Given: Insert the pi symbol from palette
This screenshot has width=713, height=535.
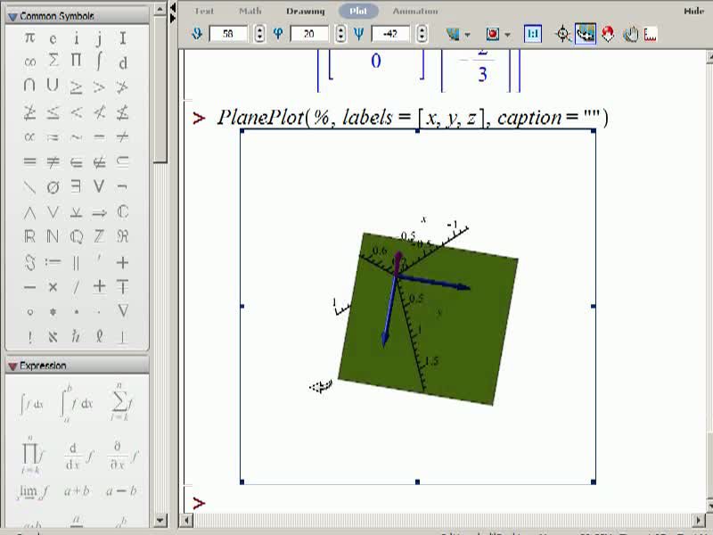Looking at the screenshot, I should (x=29, y=37).
